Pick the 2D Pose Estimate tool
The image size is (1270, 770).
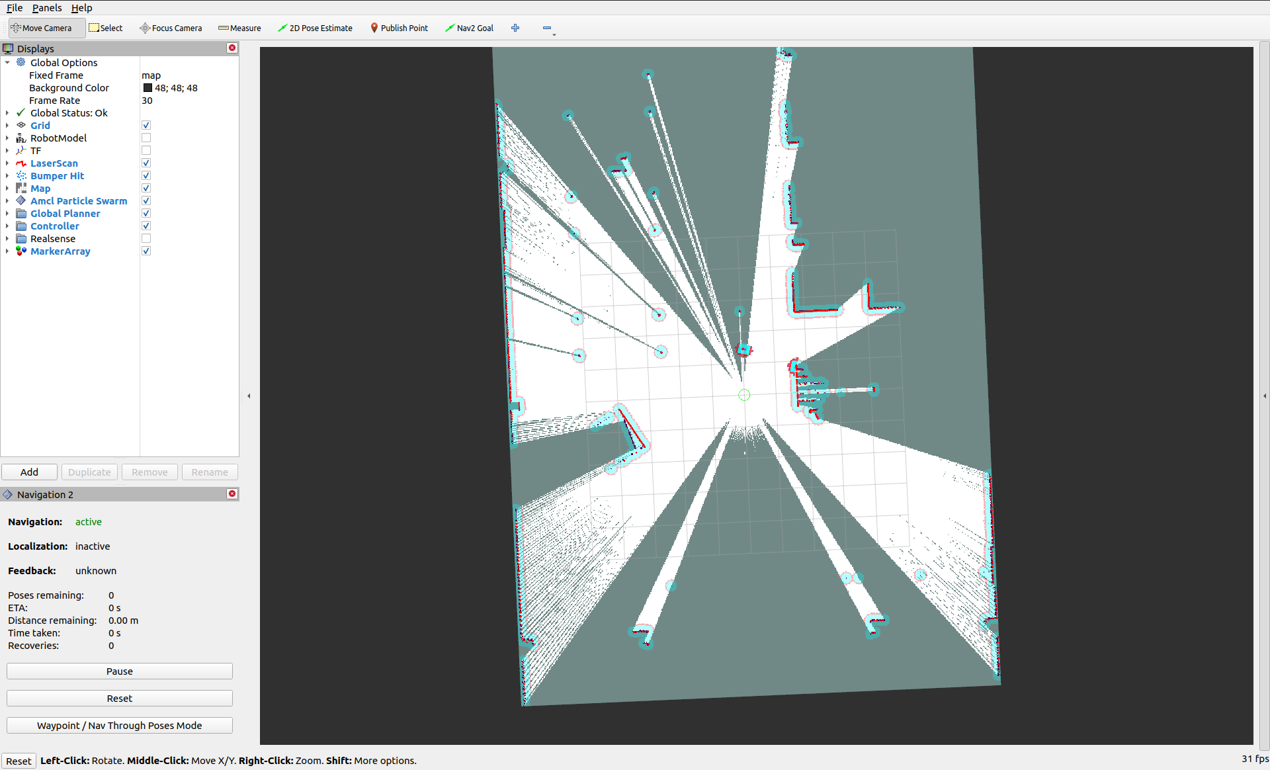coord(315,28)
